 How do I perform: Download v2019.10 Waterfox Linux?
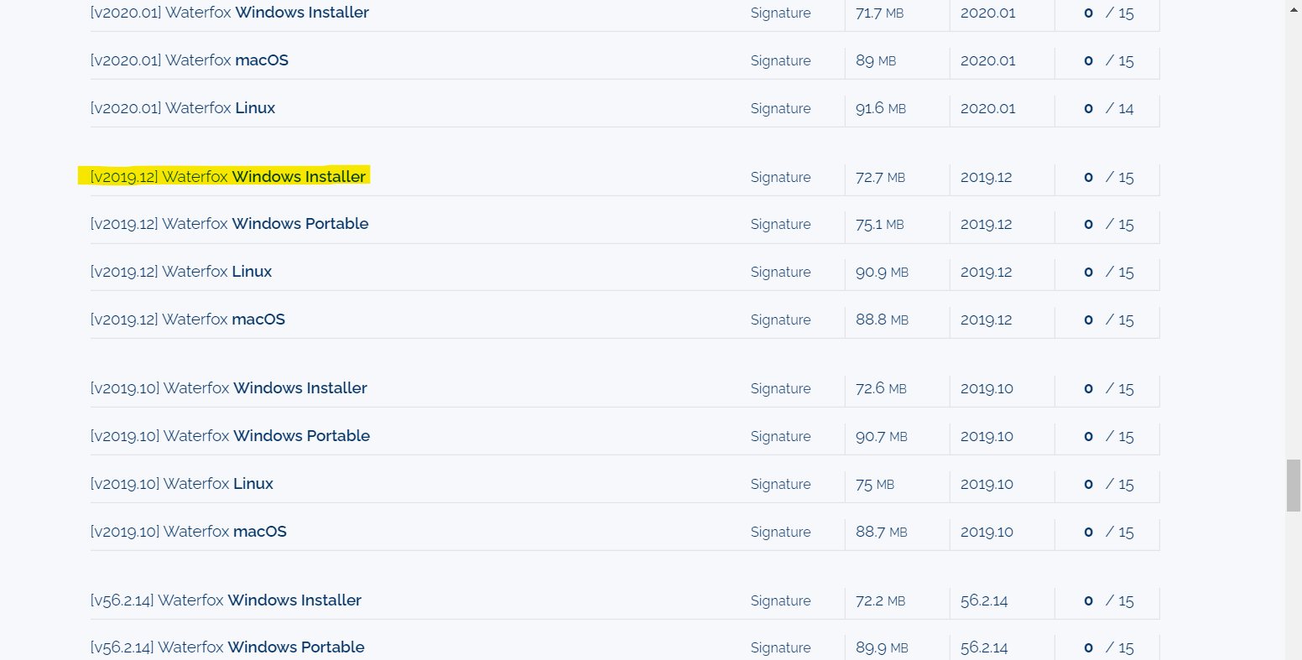(181, 484)
